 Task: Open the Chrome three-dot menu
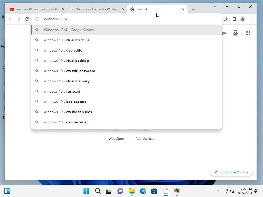point(251,19)
